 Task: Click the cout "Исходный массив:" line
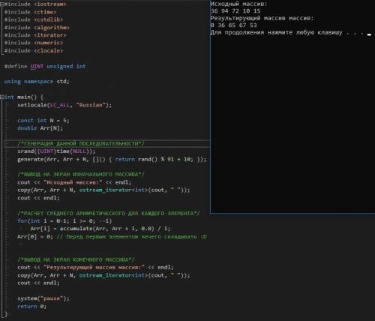point(74,182)
